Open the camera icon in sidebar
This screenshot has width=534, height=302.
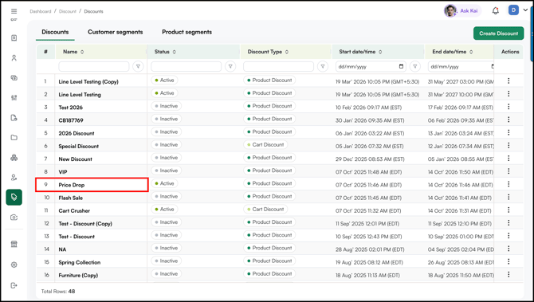(14, 218)
